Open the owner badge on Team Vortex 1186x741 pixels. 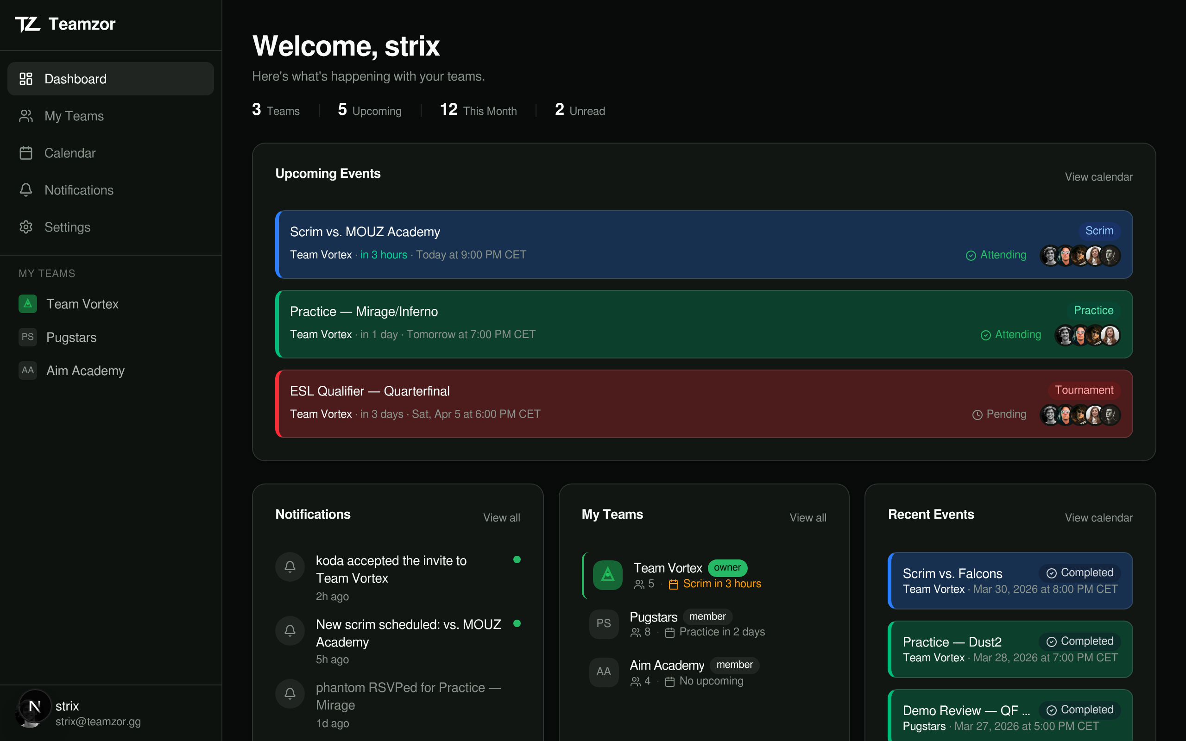click(x=728, y=567)
